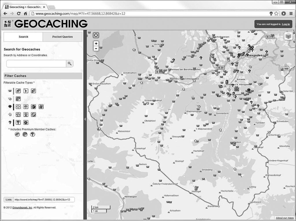Toggle the virtual cache group ghost
This screenshot has width=296, height=221.
(10, 114)
